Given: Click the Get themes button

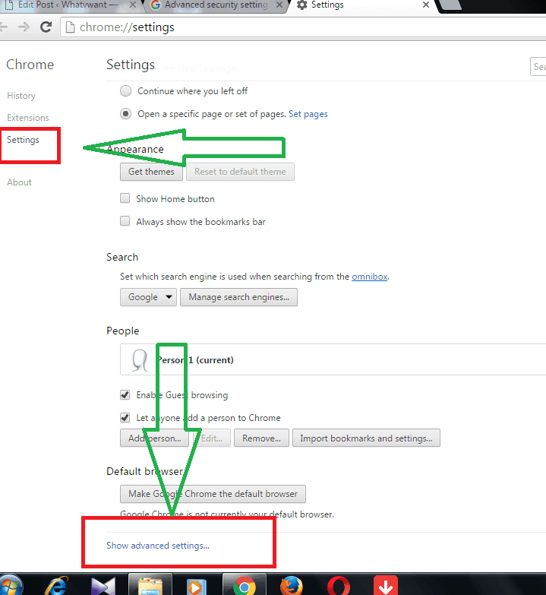Looking at the screenshot, I should [x=151, y=172].
